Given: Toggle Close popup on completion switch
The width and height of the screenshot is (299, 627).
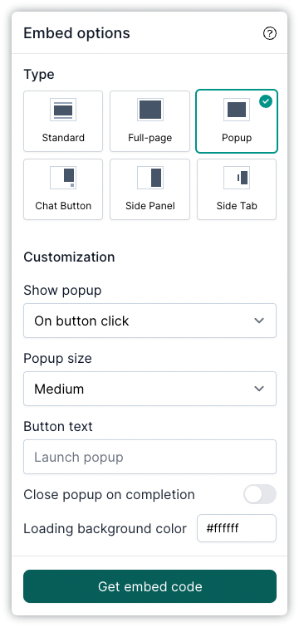Looking at the screenshot, I should coord(260,494).
